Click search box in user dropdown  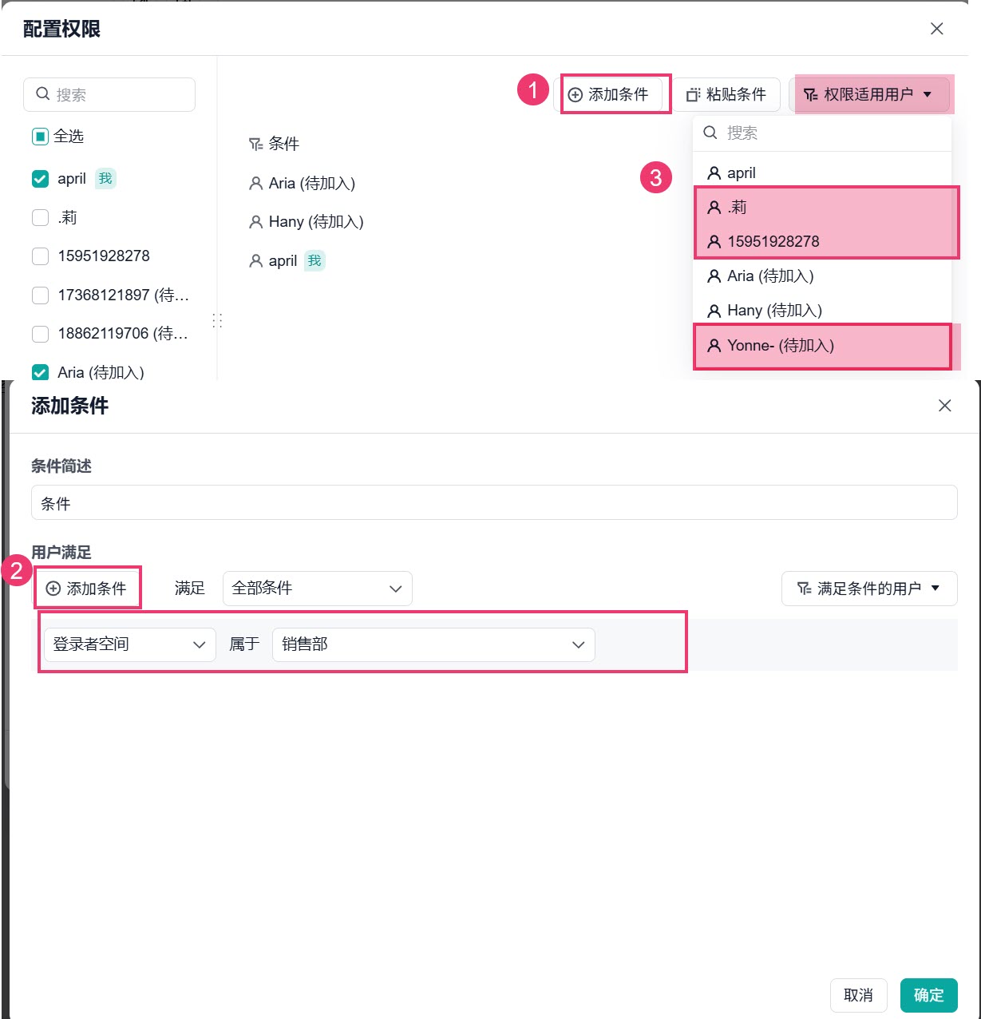click(822, 133)
